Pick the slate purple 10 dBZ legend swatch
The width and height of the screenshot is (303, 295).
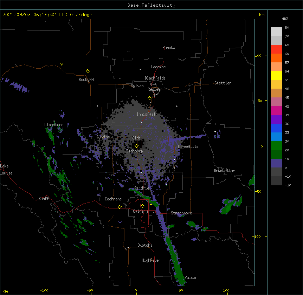(x=276, y=163)
